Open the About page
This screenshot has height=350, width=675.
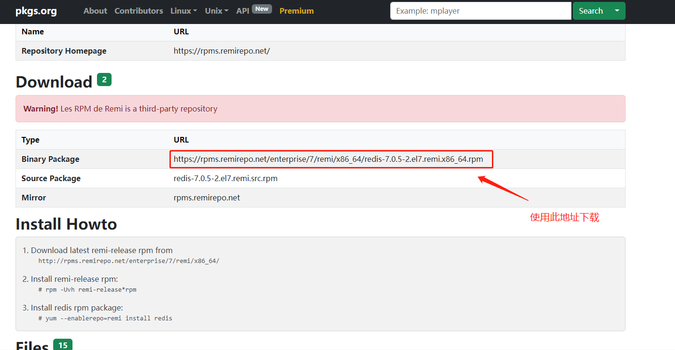pos(95,11)
